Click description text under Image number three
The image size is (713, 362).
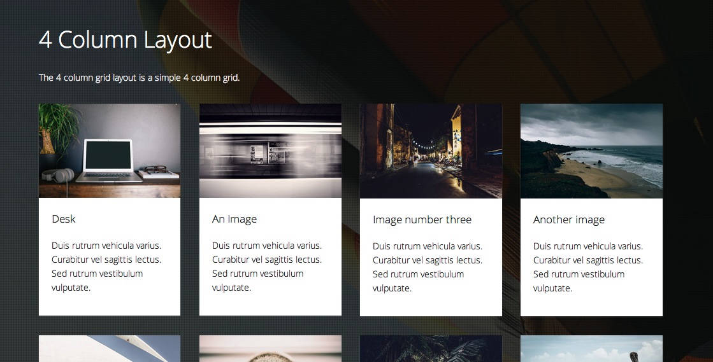point(428,267)
